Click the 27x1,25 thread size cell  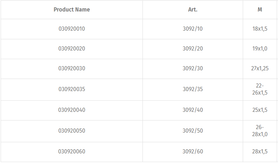[x=260, y=68]
